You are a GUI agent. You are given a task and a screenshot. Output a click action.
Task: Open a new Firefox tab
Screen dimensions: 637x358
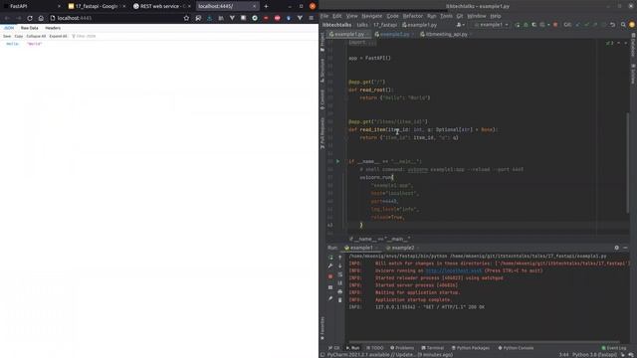(x=266, y=6)
